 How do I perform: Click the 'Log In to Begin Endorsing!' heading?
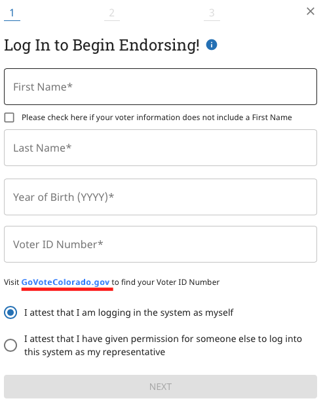click(x=102, y=45)
